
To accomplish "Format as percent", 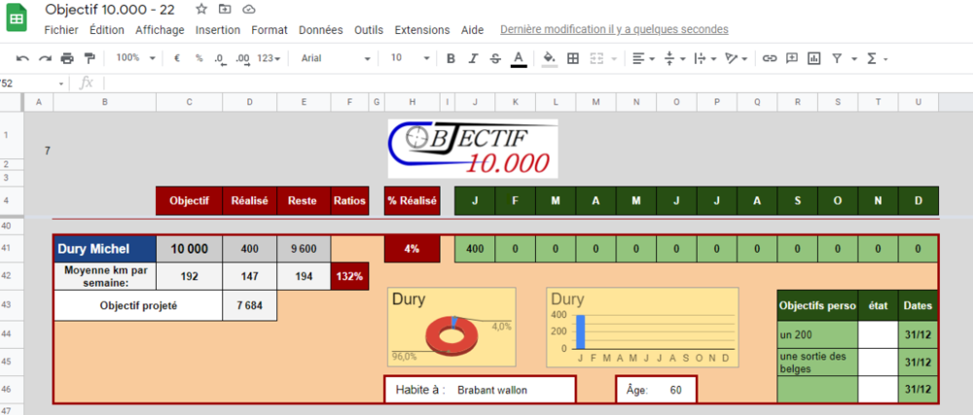I will [199, 58].
